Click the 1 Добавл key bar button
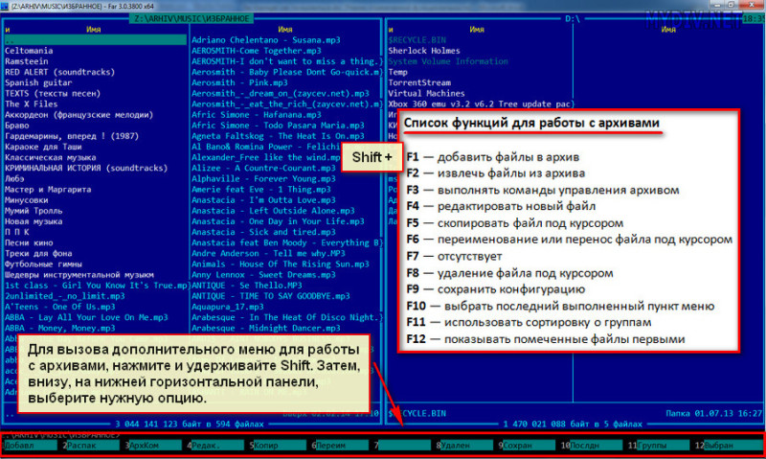Screen dimensions: 766x459 click(x=30, y=446)
